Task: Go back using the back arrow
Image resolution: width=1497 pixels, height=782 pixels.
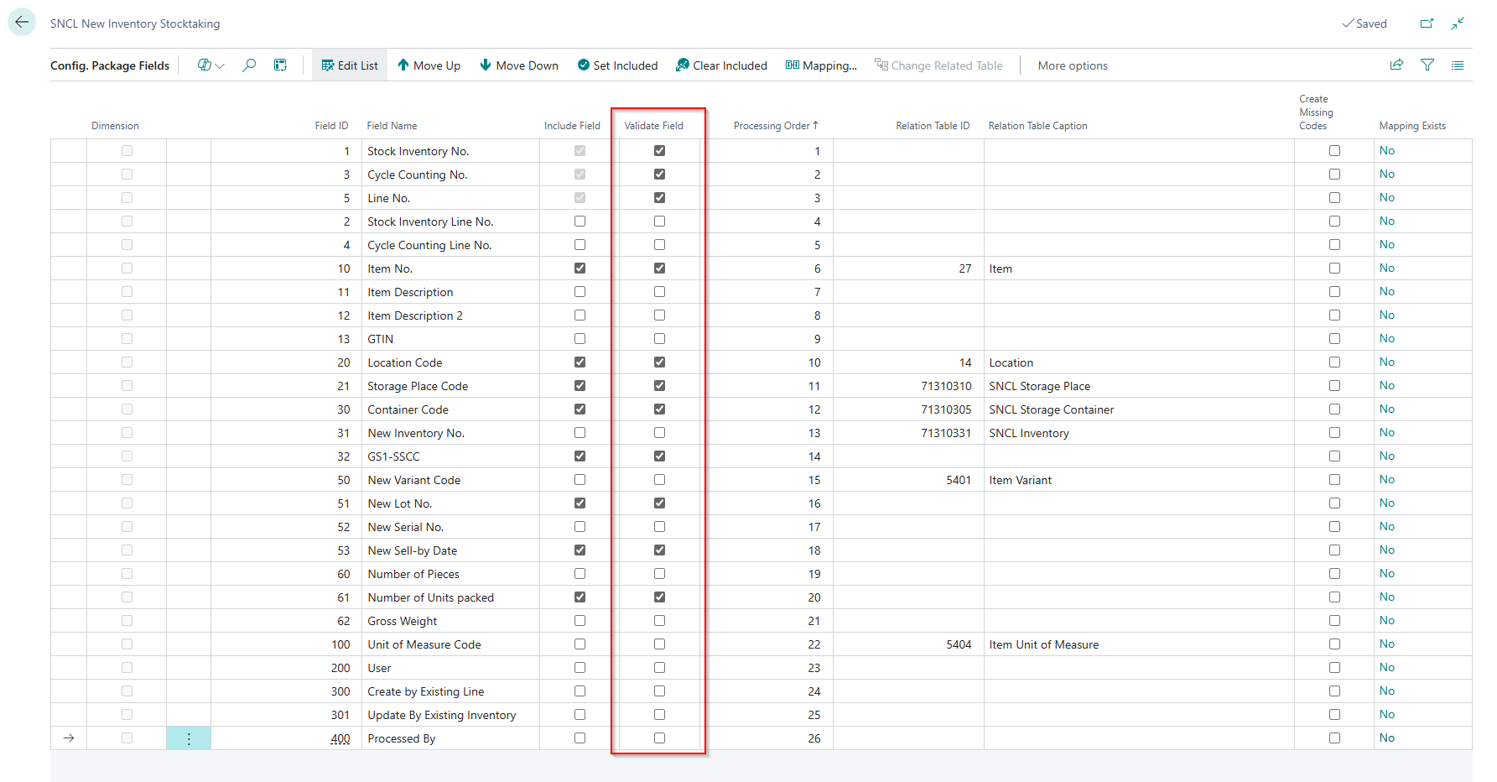Action: [x=22, y=23]
